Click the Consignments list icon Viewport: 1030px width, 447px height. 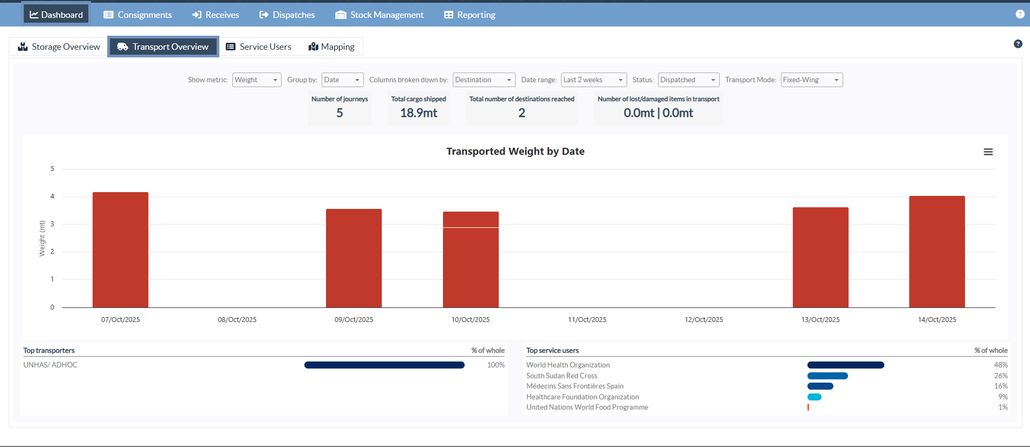pos(108,15)
